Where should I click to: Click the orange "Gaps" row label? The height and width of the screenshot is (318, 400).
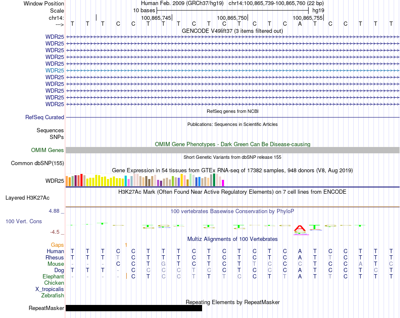tap(57, 245)
